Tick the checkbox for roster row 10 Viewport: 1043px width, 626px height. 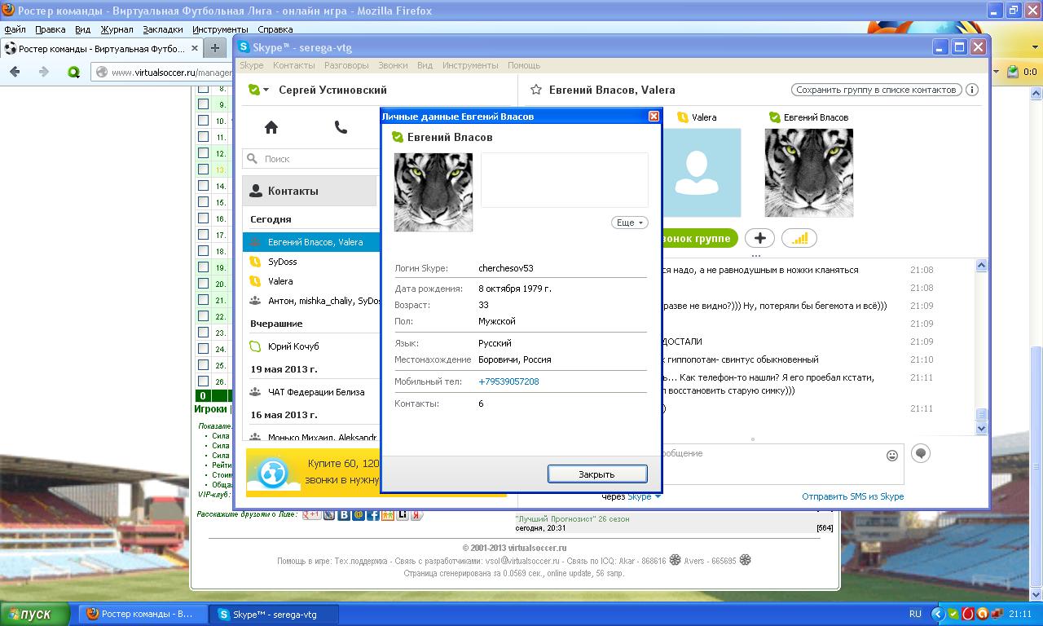point(204,121)
